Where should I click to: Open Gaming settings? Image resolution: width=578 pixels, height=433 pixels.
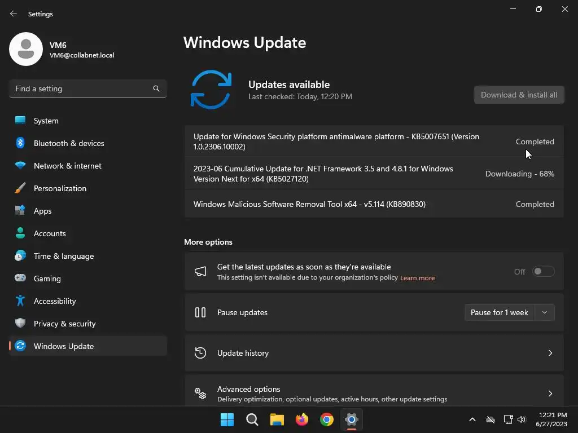[x=87, y=278]
